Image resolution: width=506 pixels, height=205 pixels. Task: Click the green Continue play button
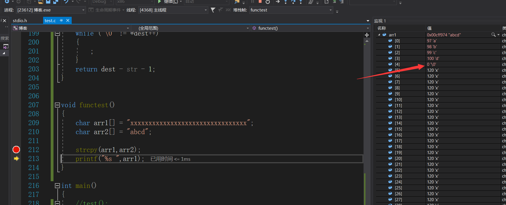coord(159,2)
